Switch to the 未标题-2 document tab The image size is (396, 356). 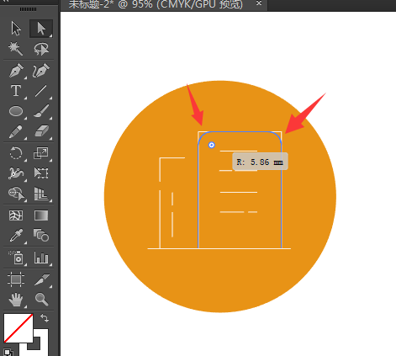pos(156,4)
